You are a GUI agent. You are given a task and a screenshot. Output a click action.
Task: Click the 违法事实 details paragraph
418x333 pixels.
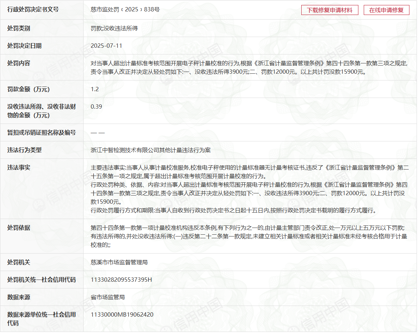(250, 189)
